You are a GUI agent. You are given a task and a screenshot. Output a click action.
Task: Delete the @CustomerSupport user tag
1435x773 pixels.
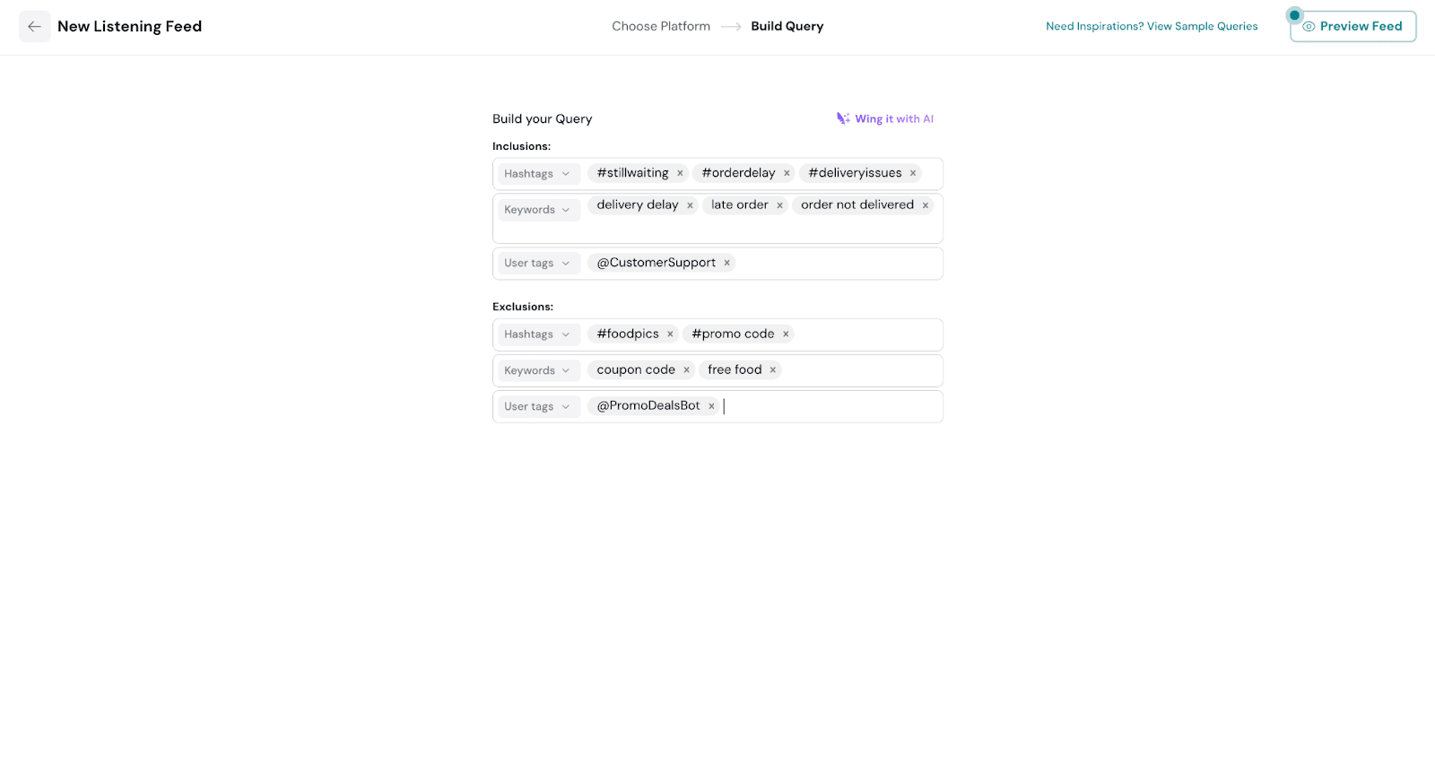pos(726,263)
